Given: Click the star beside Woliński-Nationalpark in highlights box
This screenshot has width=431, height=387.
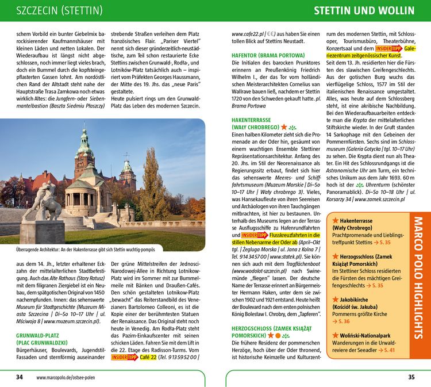Looking at the screenshot, I should [336, 335].
